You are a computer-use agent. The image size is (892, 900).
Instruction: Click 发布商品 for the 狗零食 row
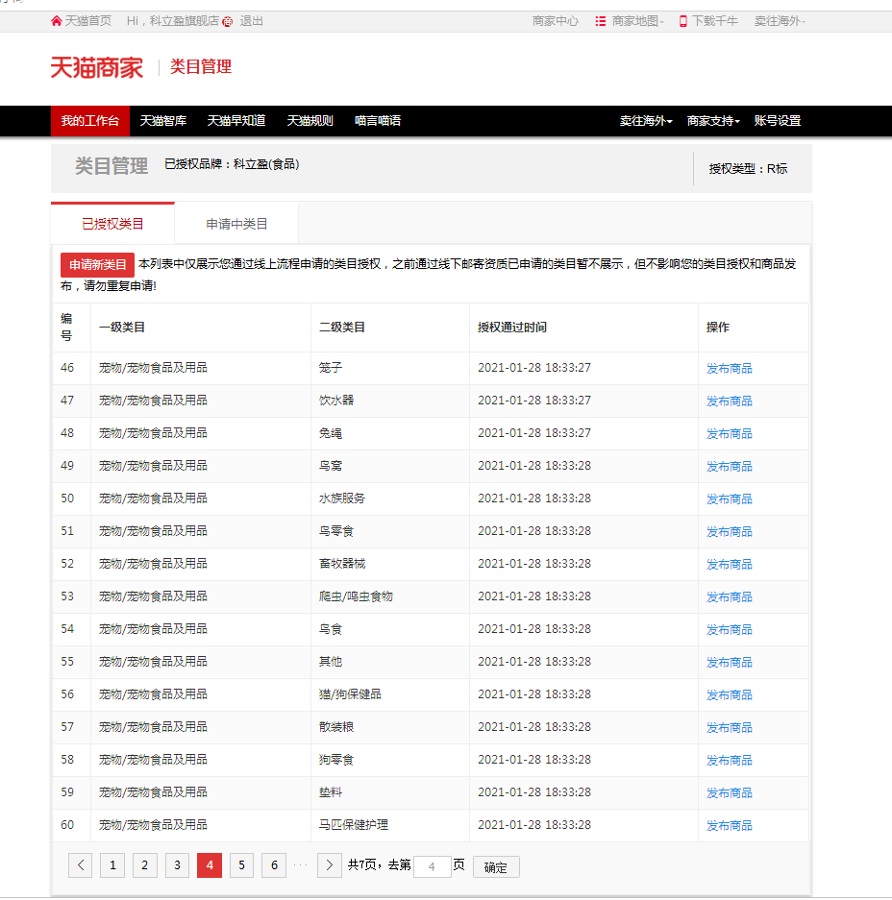coord(729,761)
